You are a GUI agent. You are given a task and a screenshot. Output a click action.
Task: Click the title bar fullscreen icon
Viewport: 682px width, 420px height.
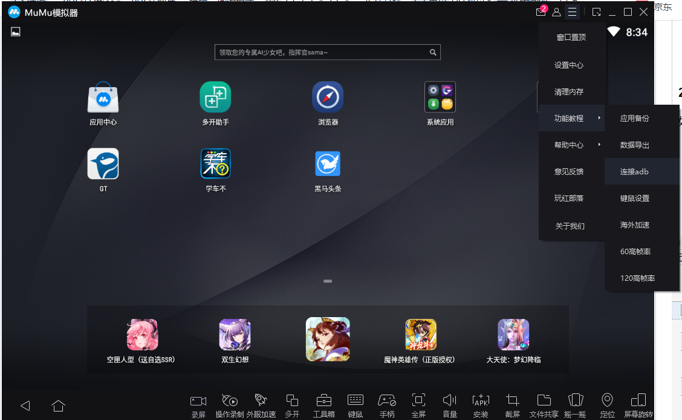(597, 12)
